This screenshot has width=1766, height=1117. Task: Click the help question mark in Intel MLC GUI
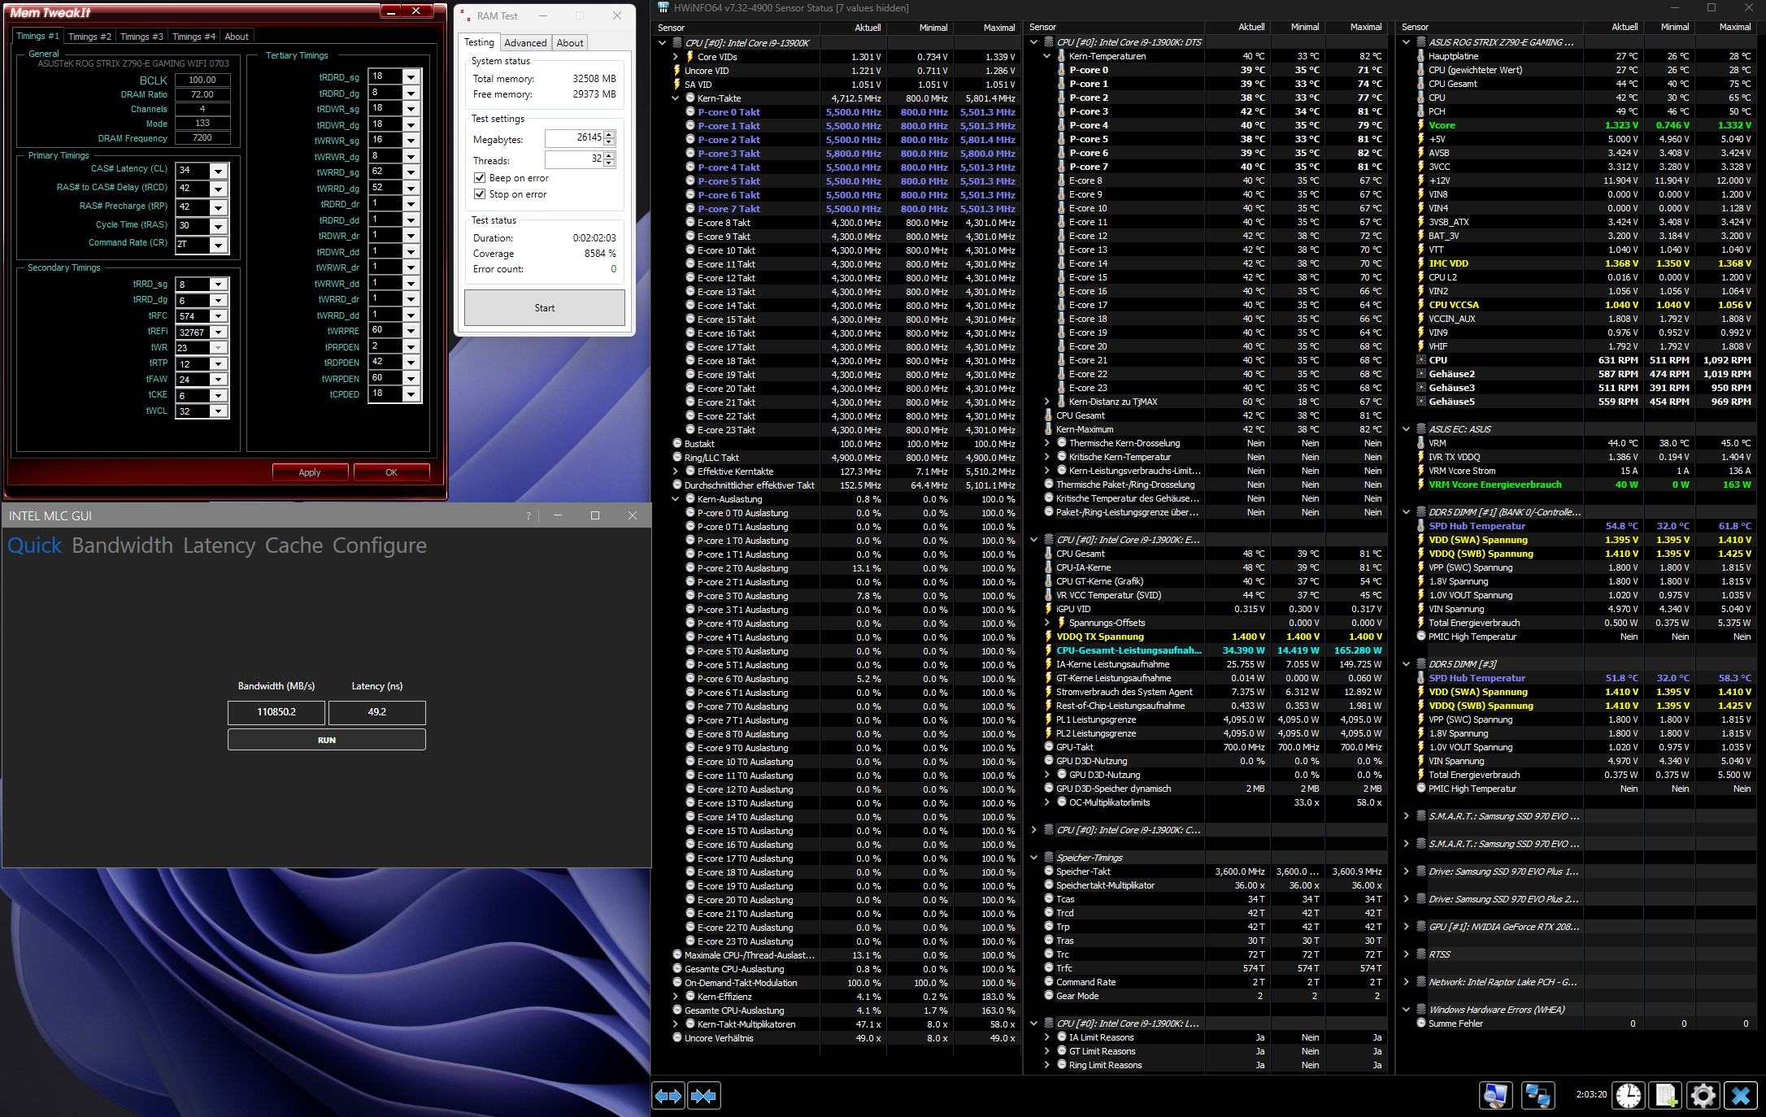click(528, 515)
